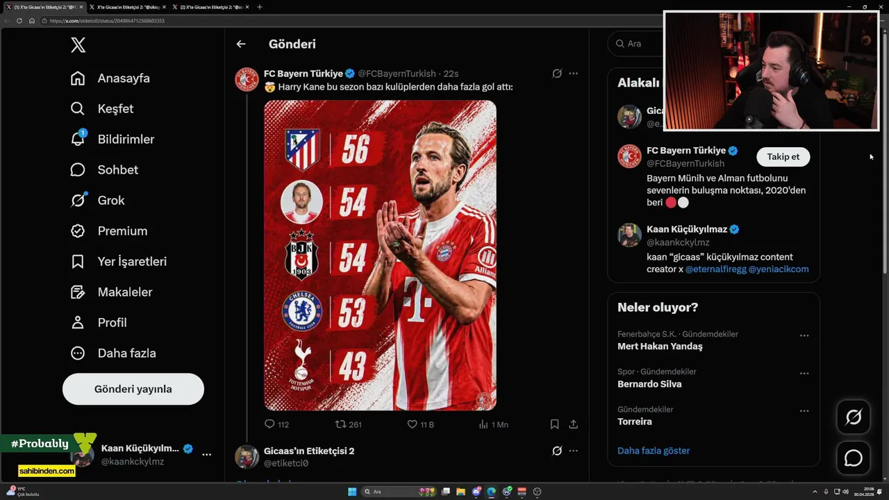This screenshot has height=500, width=889.
Task: Open Makaleler articles
Action: (x=111, y=292)
